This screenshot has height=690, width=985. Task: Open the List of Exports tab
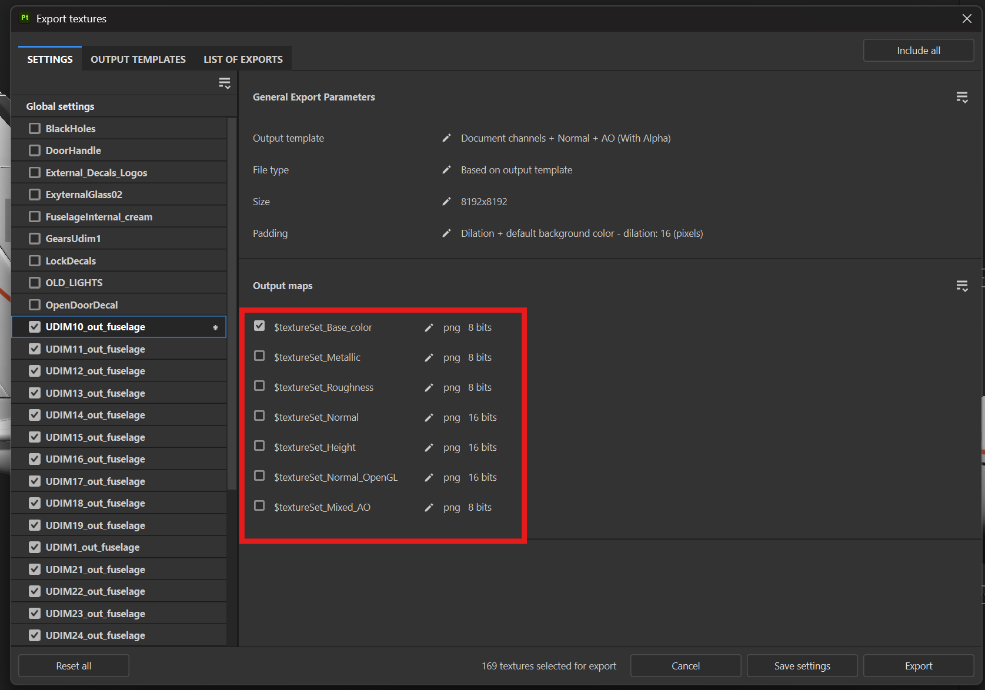(x=243, y=59)
